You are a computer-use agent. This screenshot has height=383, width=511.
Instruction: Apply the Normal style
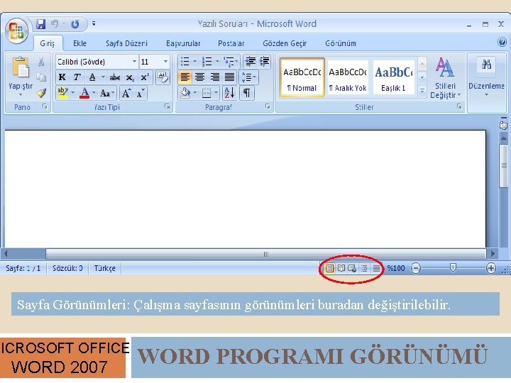click(302, 77)
